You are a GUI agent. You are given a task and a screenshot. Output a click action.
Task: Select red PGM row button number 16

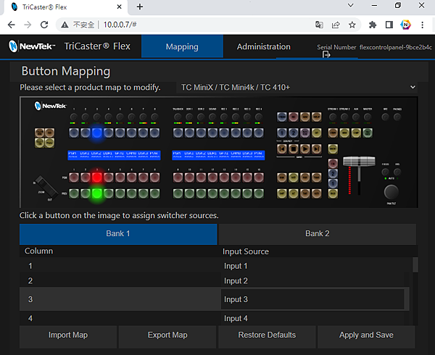coord(259,177)
